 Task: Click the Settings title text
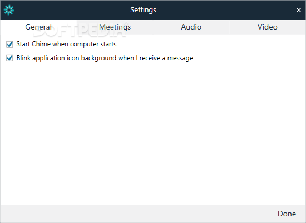(143, 10)
